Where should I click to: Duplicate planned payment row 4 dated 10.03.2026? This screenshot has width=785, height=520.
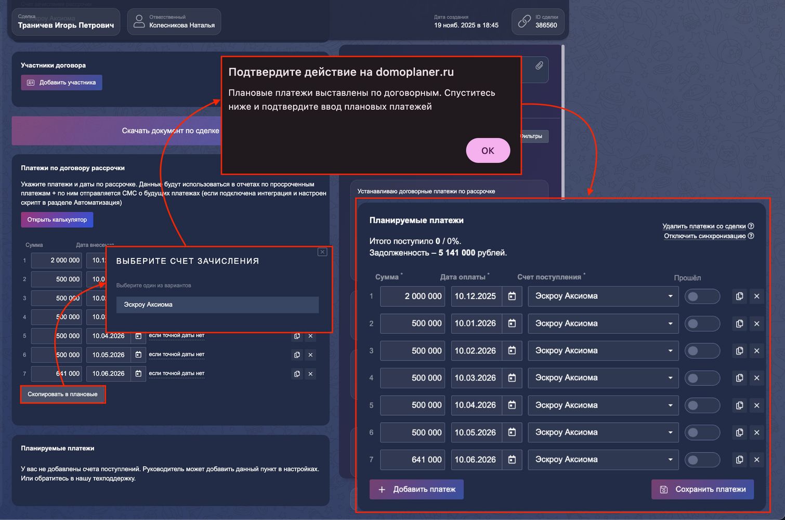(739, 378)
